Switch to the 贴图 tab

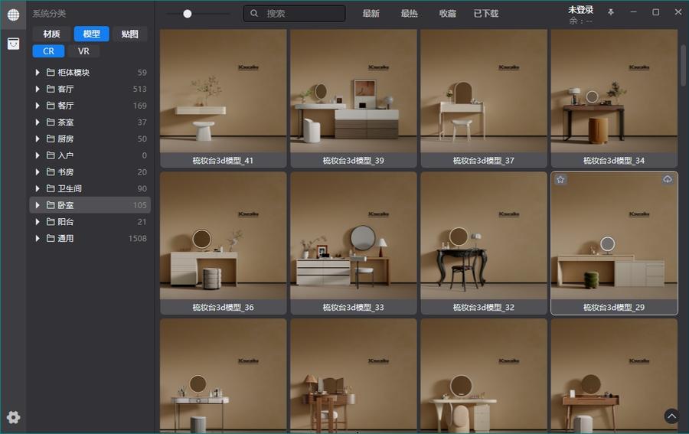pyautogui.click(x=129, y=34)
